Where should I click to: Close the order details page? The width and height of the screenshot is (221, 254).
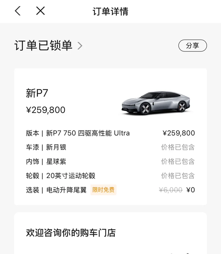tap(40, 11)
